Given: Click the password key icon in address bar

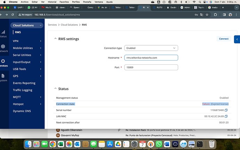Looking at the screenshot, I should click(x=196, y=15).
